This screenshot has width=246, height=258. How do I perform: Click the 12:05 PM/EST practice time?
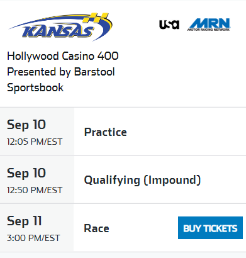click(35, 142)
